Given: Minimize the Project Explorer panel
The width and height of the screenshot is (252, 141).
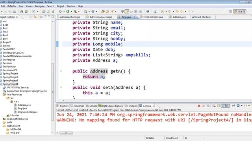Looking at the screenshot, I should point(49,16).
